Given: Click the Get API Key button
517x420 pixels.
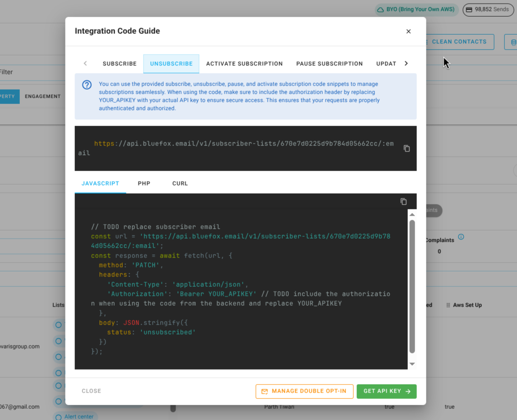Looking at the screenshot, I should (x=387, y=391).
